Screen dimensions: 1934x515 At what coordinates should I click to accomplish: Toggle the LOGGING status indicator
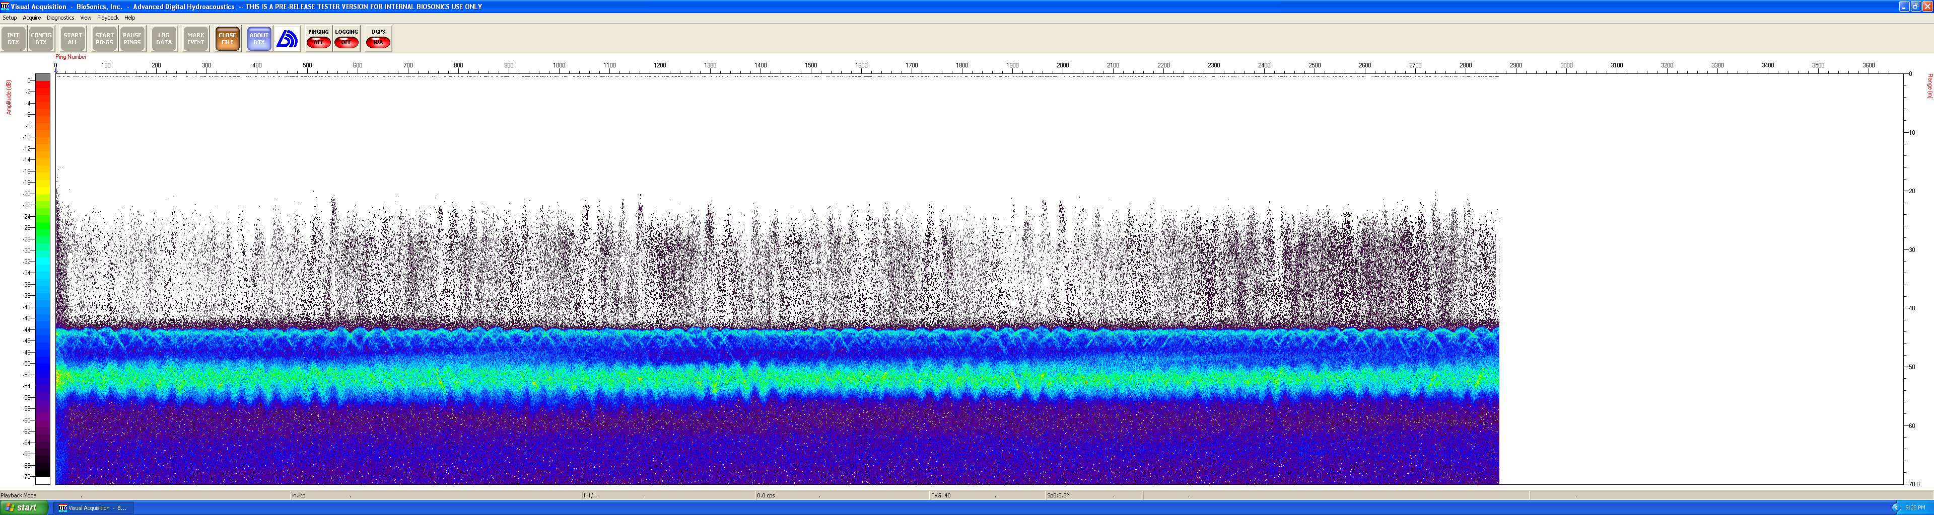click(x=346, y=39)
